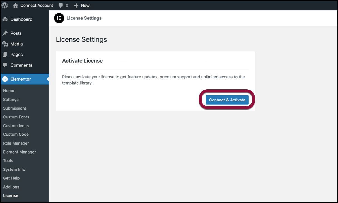Open the Submissions submenu item
The height and width of the screenshot is (203, 338).
tap(15, 108)
